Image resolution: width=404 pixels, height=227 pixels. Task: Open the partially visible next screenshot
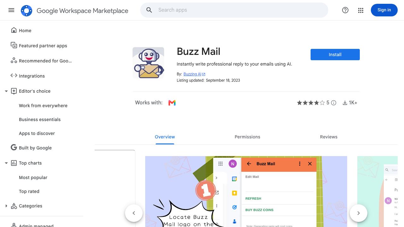point(377,191)
